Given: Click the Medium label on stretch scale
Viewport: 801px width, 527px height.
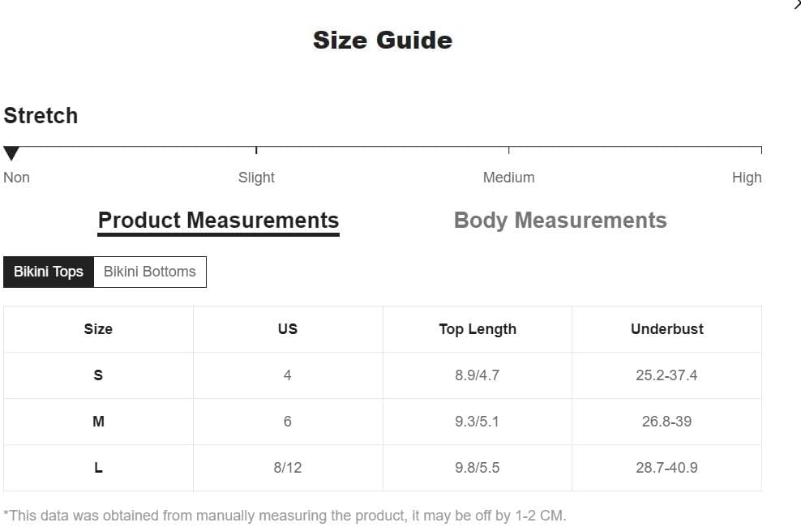Looking at the screenshot, I should click(509, 178).
